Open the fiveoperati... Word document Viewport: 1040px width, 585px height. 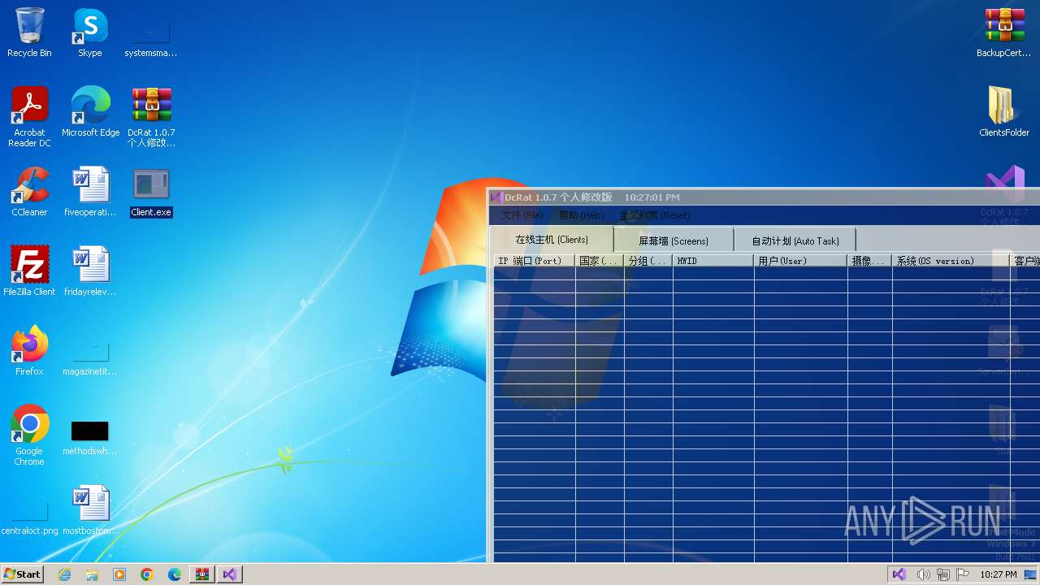click(90, 192)
